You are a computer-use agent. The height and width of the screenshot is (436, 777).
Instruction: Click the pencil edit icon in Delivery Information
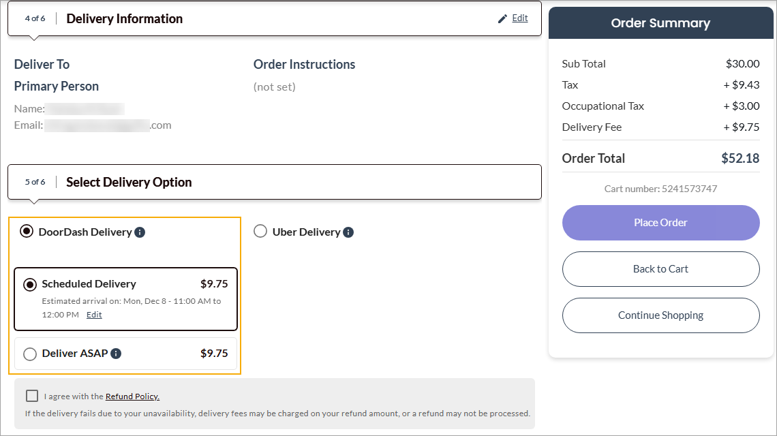coord(503,18)
